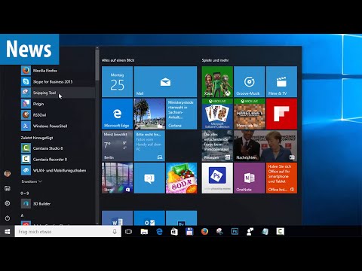Launch Windows PowerShell
362x271 pixels.
[58, 126]
